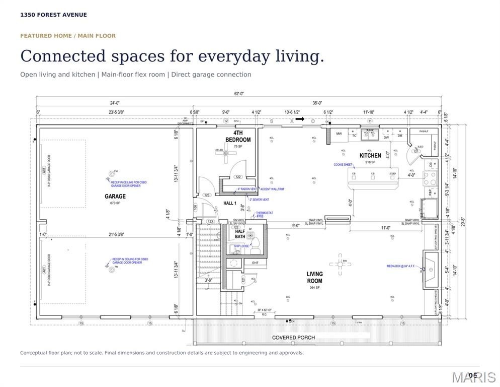The width and height of the screenshot is (500, 387).
Task: Click the 1350 Forest Avenue header text
Action: (53, 15)
